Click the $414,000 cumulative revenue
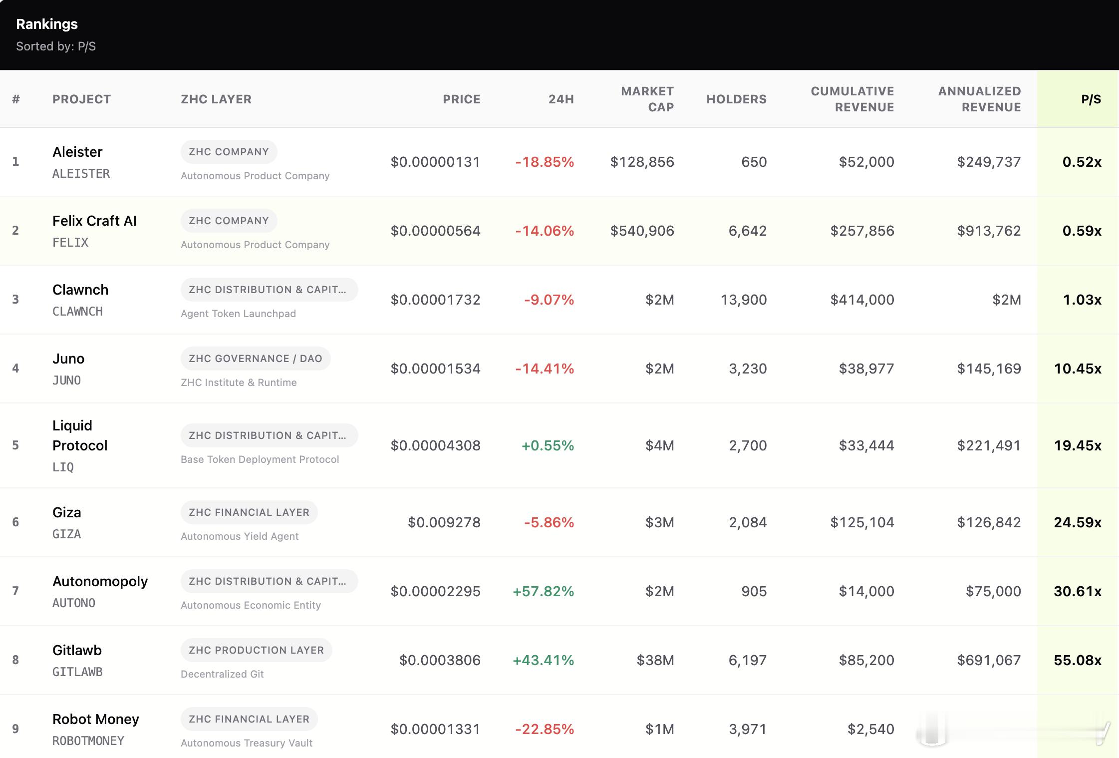 point(862,300)
